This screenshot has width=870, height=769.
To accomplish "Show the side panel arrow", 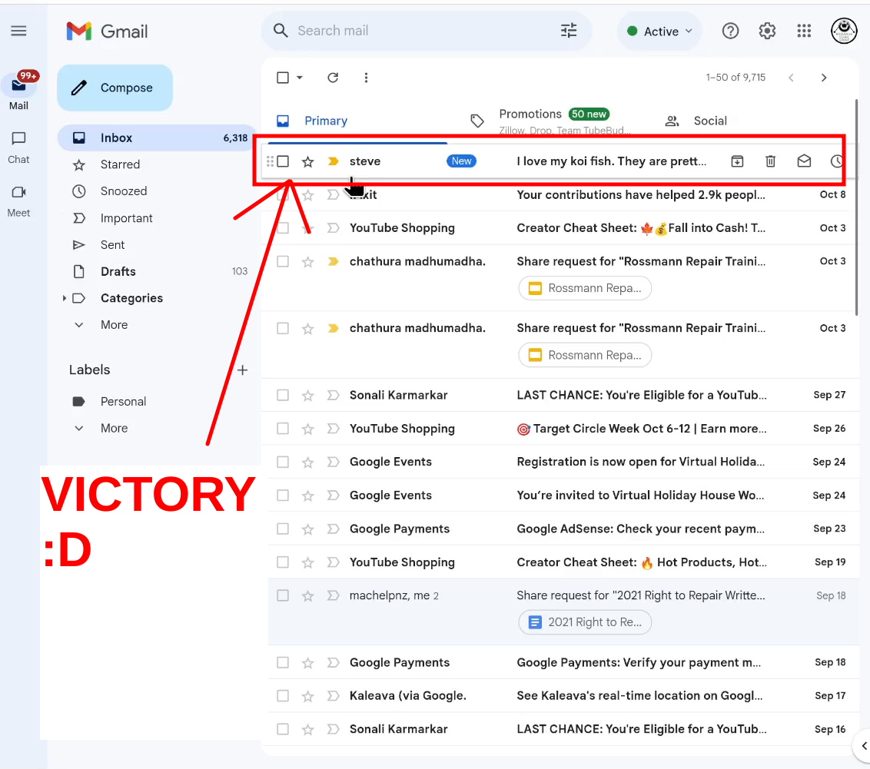I will (x=863, y=746).
